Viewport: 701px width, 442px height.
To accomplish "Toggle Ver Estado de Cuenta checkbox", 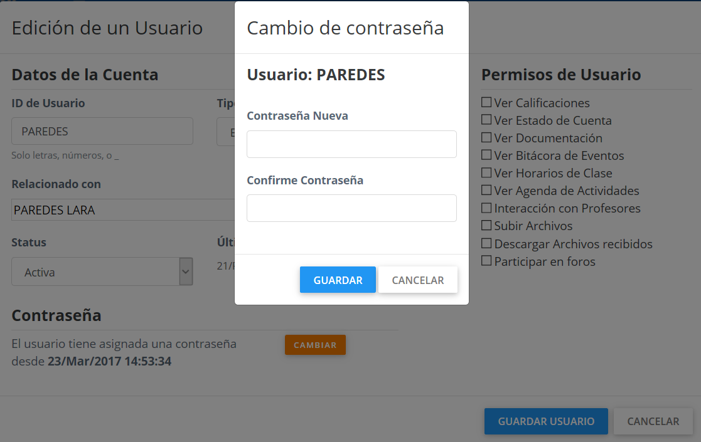I will click(486, 120).
